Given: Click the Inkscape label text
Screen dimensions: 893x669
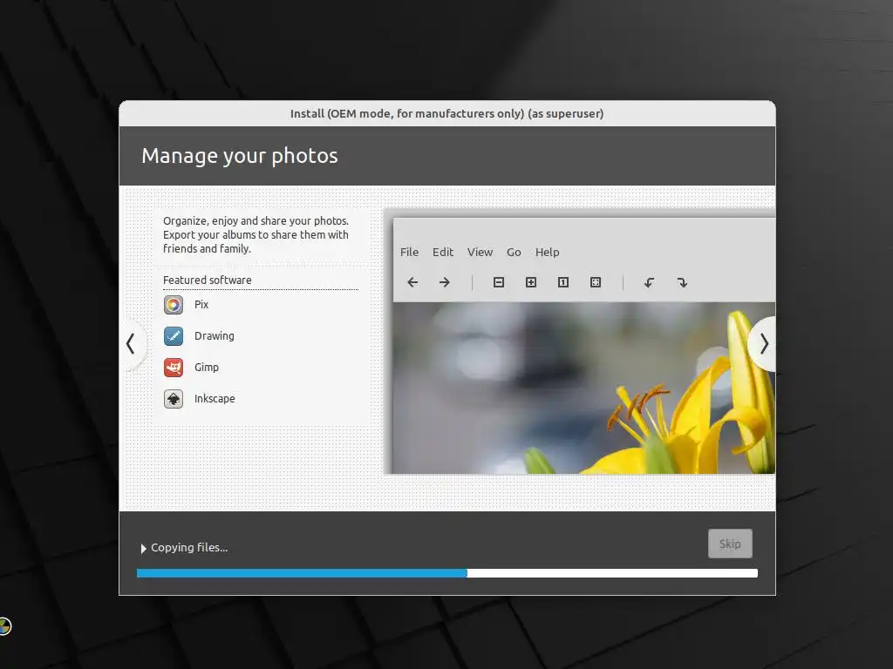Looking at the screenshot, I should [215, 399].
